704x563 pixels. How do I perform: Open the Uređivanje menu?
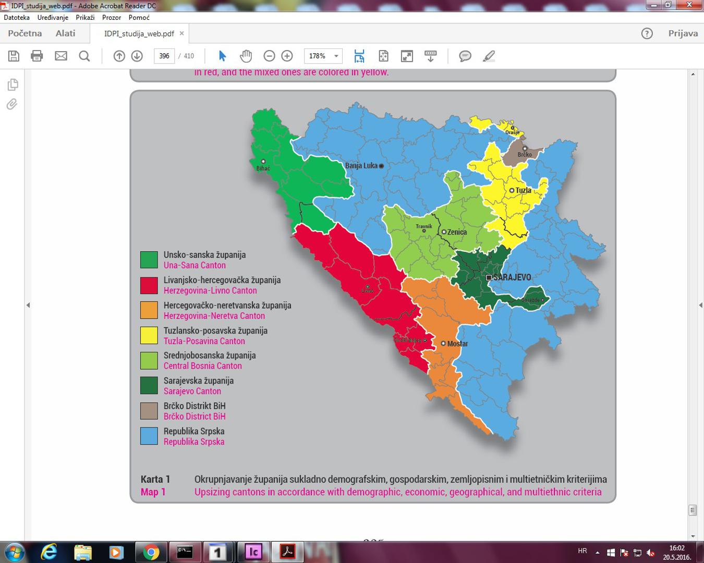(53, 17)
